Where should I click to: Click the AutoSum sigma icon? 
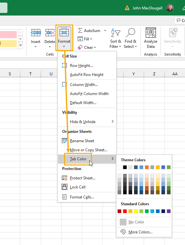[x=80, y=30]
